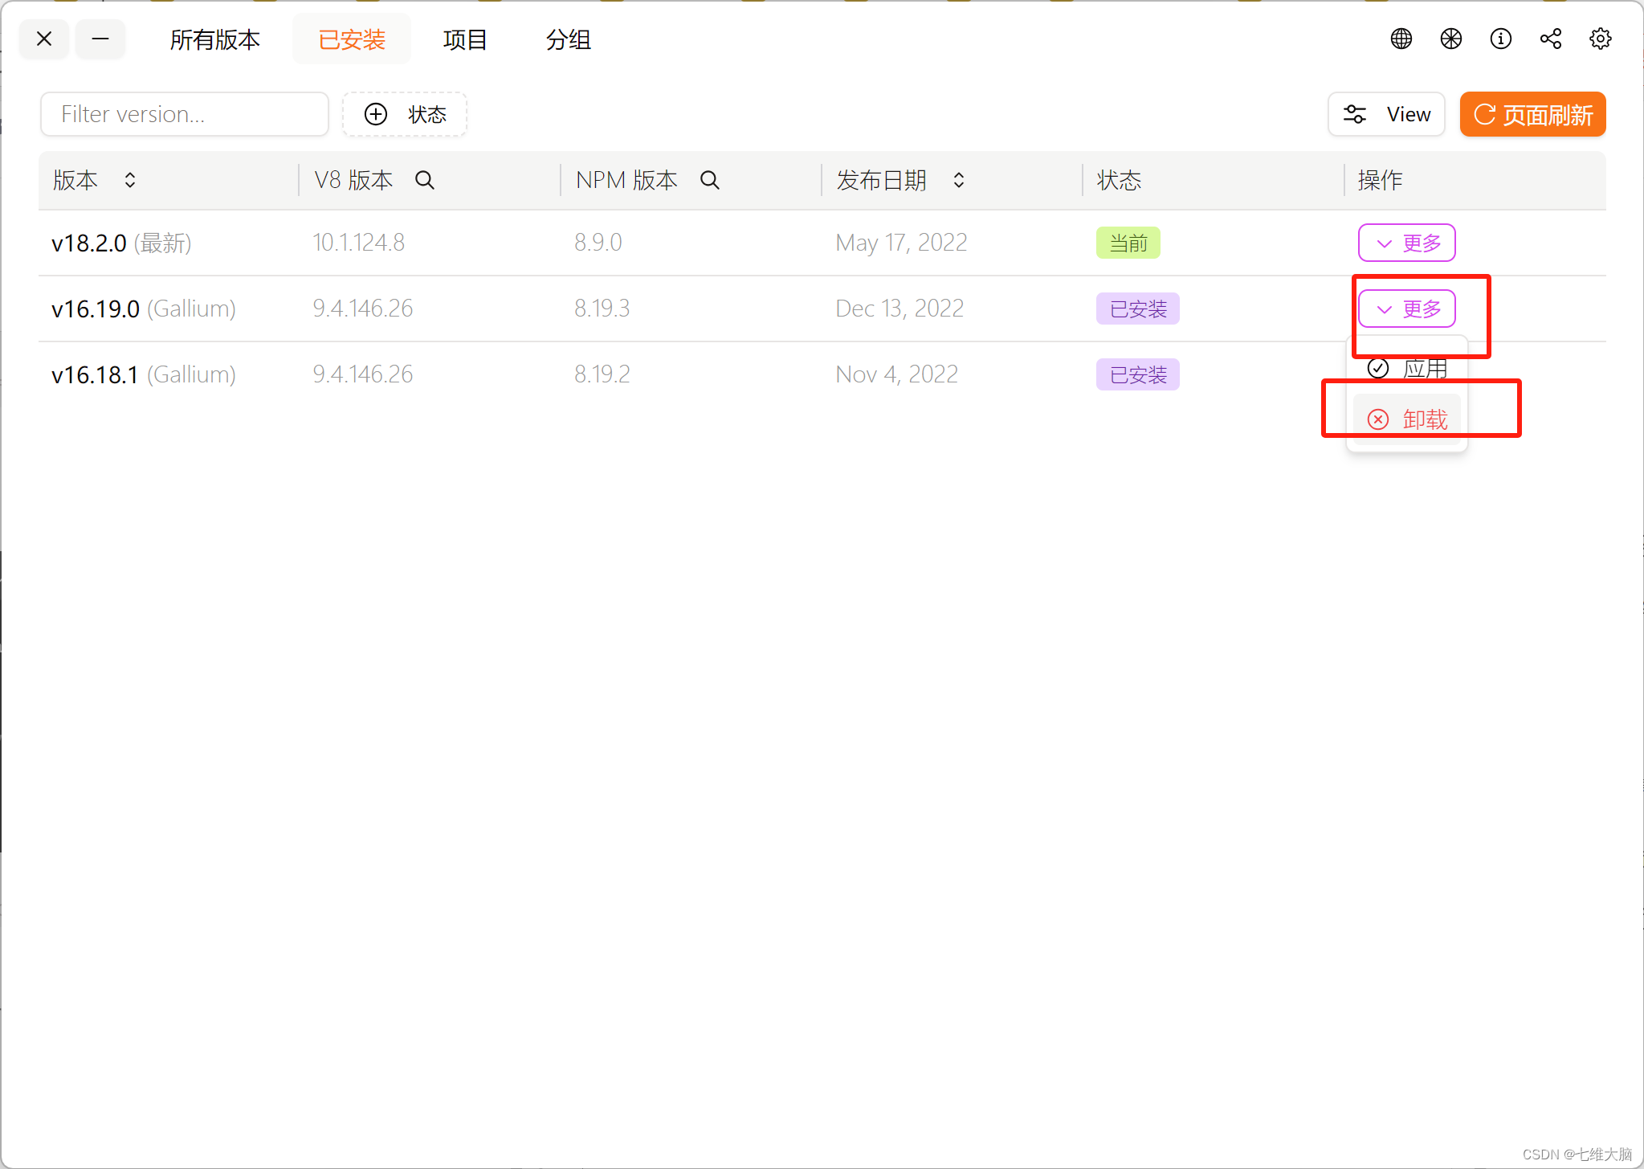The image size is (1644, 1169).
Task: Sort by 发布日期 column arrows
Action: point(959,180)
